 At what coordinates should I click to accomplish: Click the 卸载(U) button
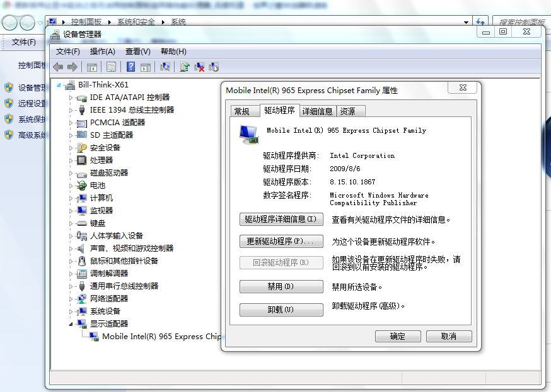pos(281,310)
